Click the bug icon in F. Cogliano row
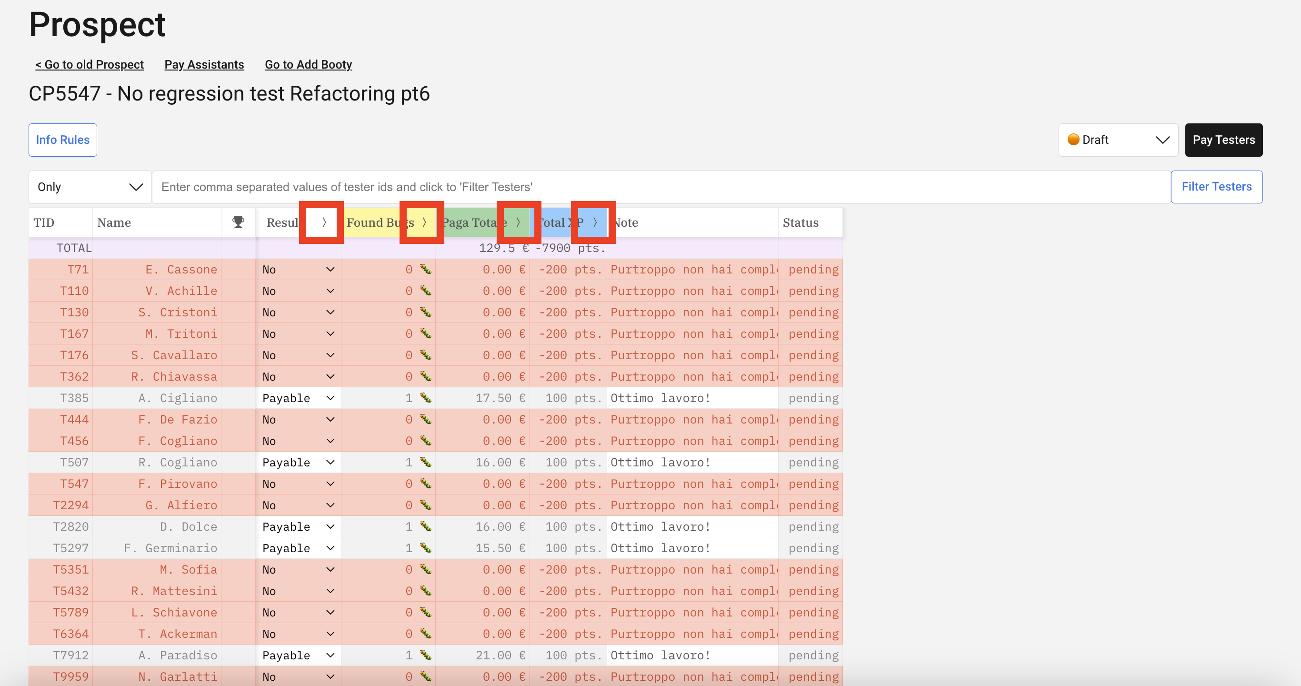 (x=426, y=441)
